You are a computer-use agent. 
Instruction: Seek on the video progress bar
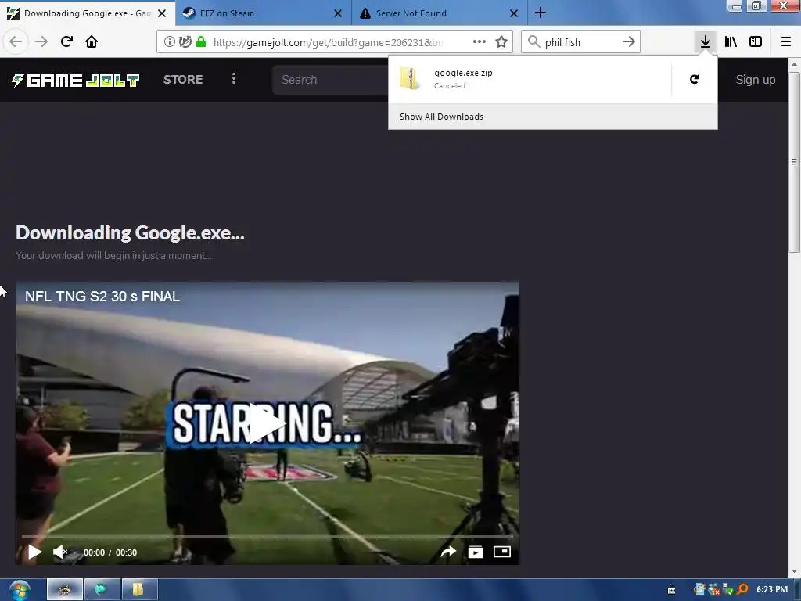268,537
